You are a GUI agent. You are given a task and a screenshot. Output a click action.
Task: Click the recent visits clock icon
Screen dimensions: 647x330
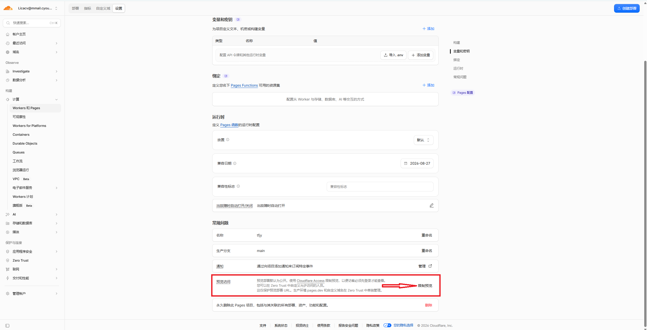point(8,43)
